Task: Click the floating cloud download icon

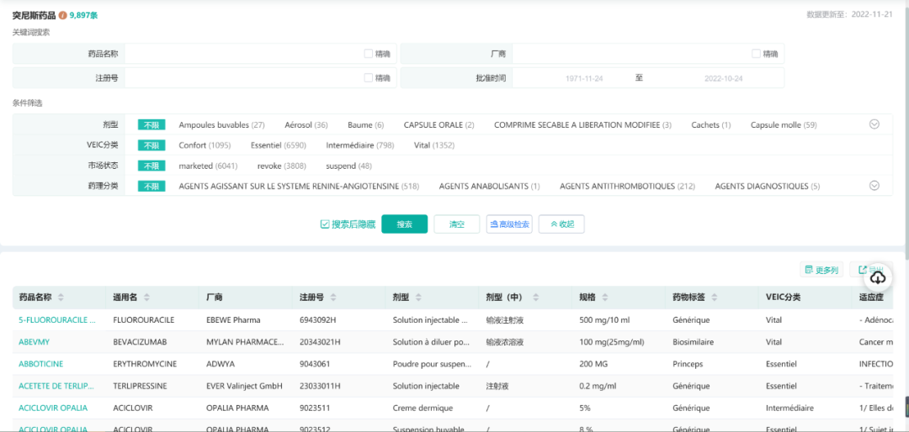Action: tap(878, 277)
